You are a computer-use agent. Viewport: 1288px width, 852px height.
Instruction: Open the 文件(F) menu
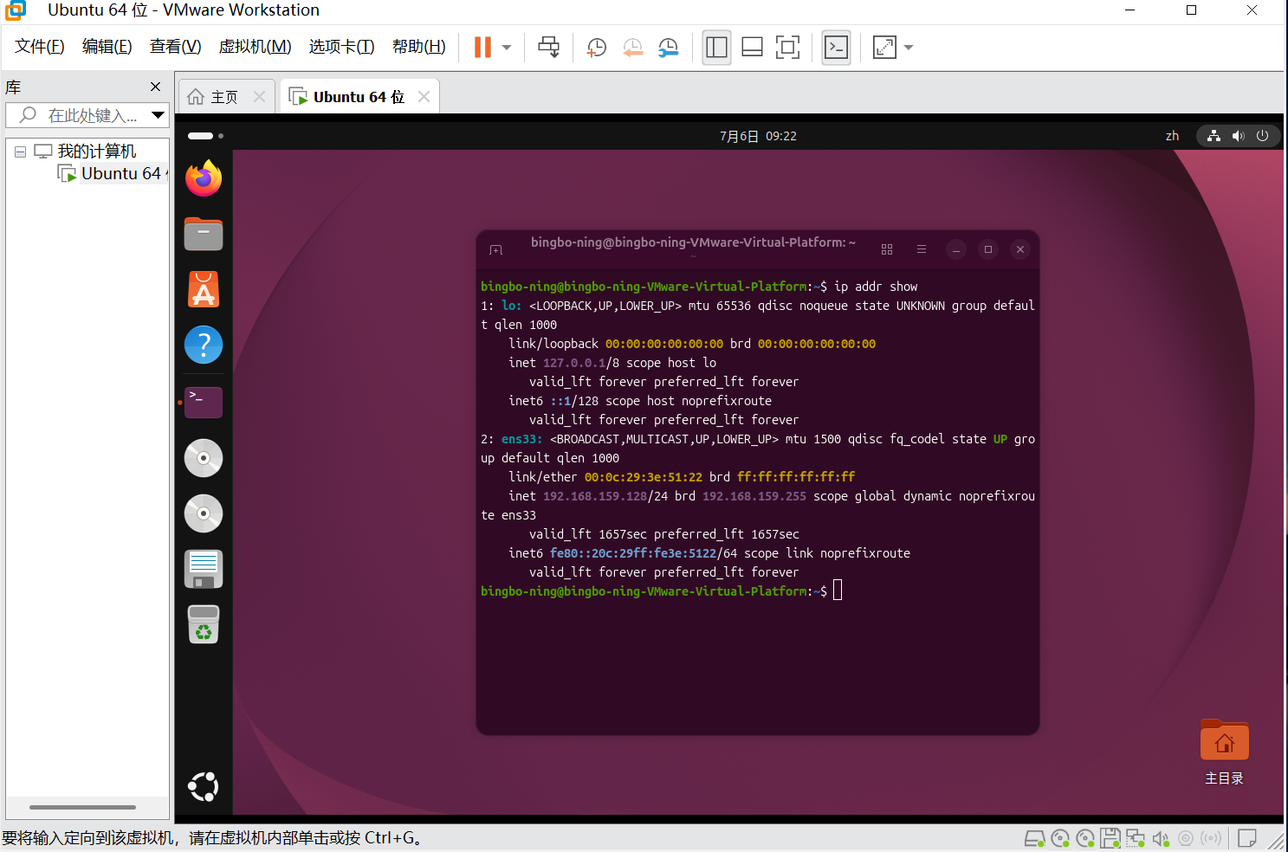(x=40, y=47)
